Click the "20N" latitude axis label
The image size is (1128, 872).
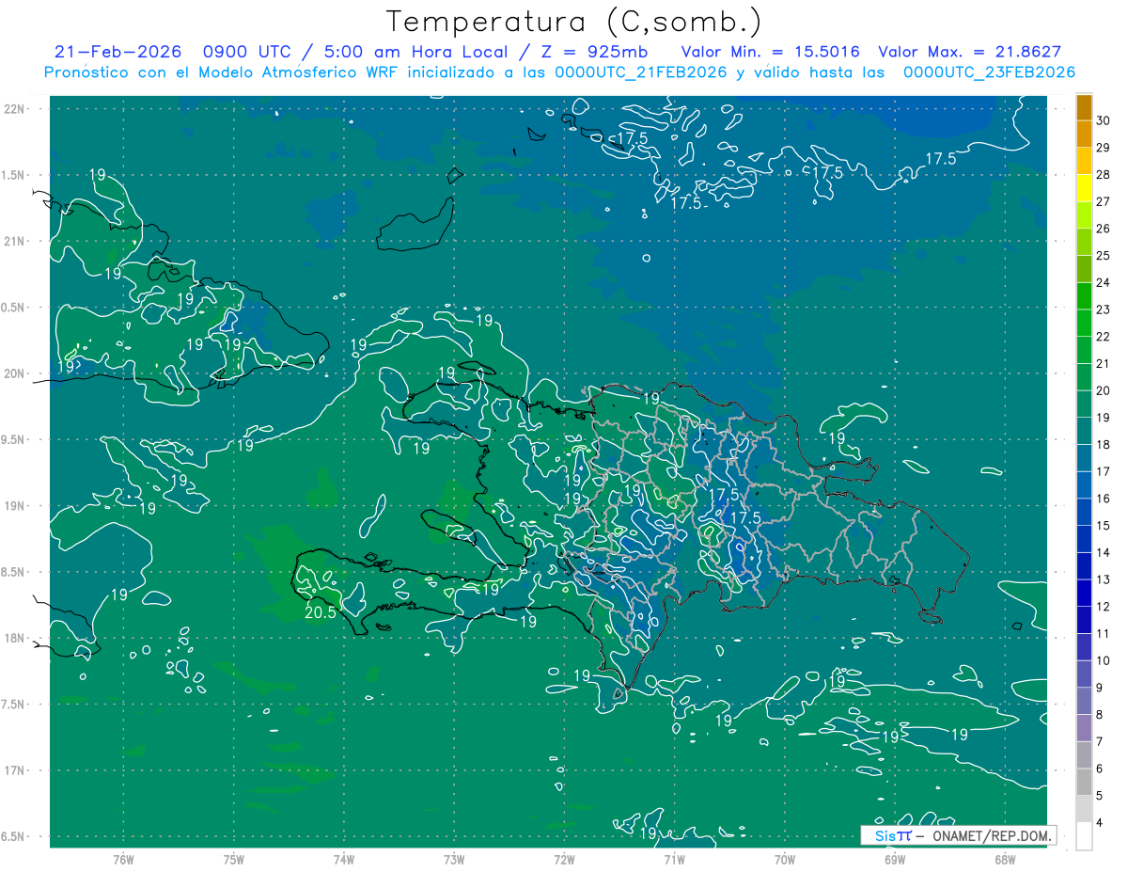[x=14, y=373]
